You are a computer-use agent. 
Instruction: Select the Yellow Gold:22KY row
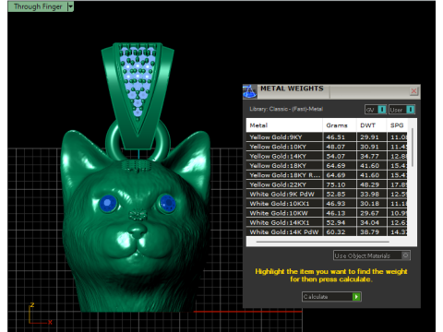click(327, 184)
